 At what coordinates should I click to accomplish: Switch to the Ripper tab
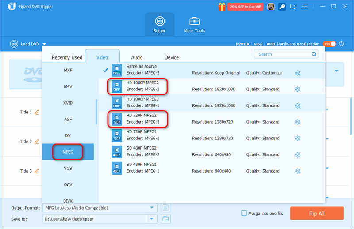pyautogui.click(x=160, y=25)
